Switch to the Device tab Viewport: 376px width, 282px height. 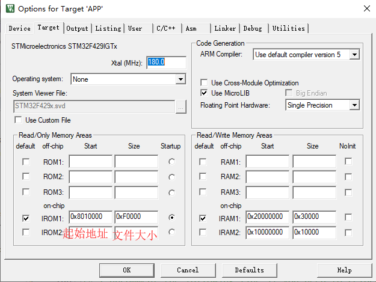(x=20, y=28)
